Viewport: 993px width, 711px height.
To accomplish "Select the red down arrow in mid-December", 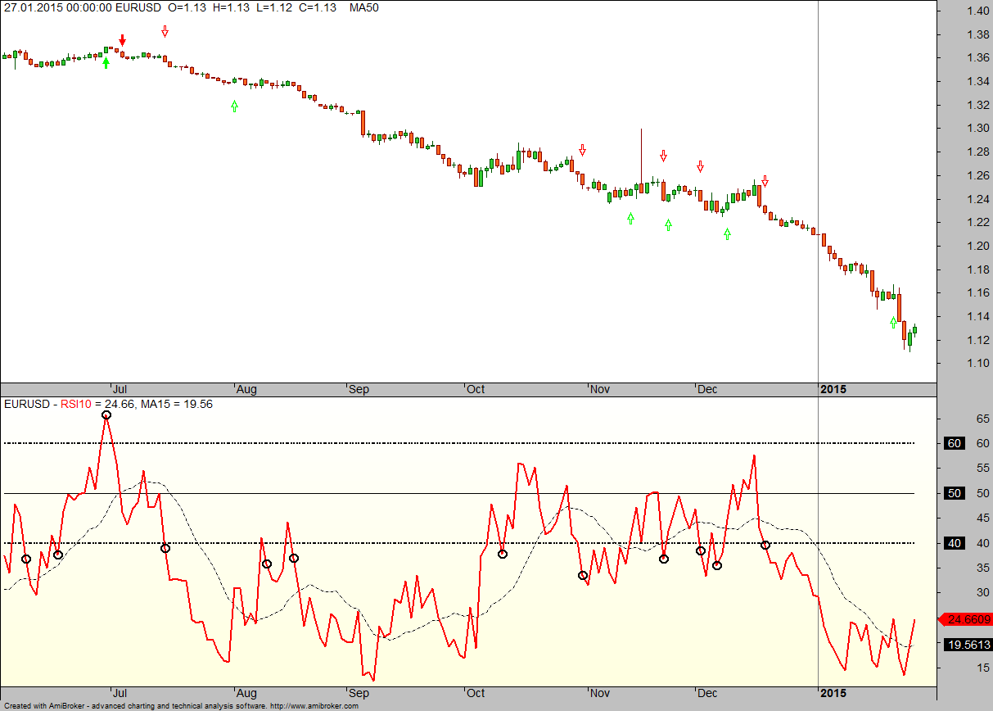I will 765,181.
